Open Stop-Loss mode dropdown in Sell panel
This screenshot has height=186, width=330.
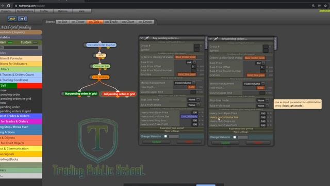point(262,100)
